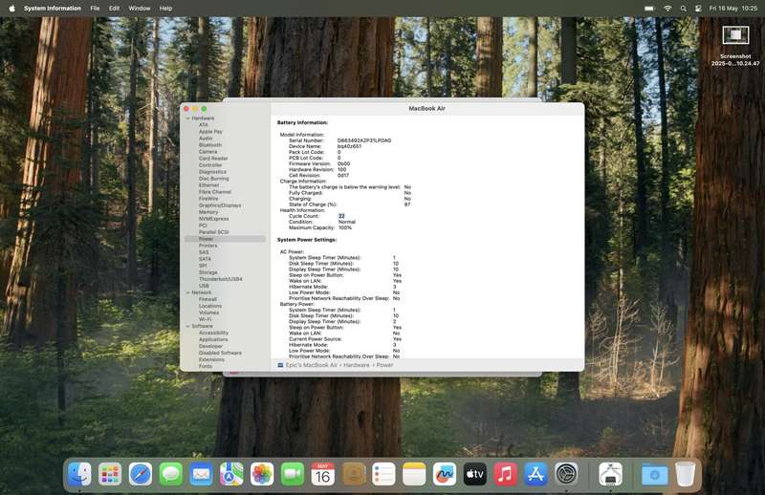Open Spotlight search in menu bar
765x495 pixels.
683,9
